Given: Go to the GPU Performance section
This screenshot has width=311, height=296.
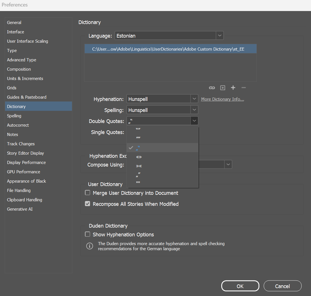Looking at the screenshot, I should 38,172.
